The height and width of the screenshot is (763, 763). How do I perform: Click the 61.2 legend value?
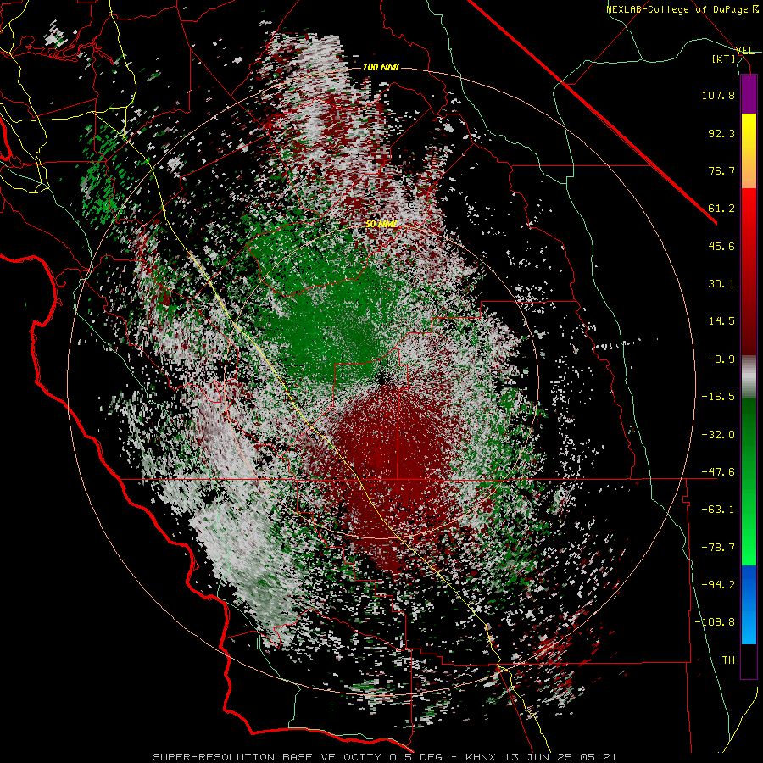[721, 209]
